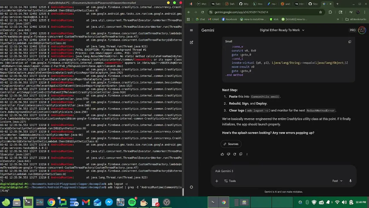This screenshot has width=369, height=208.
Task: Give the response a thumbs down
Action: pos(228,154)
